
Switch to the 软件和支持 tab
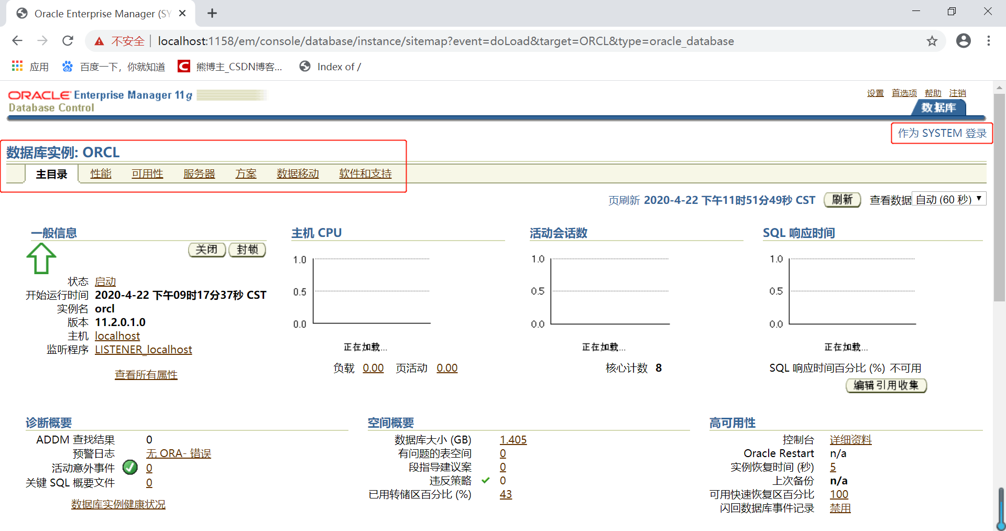tap(365, 174)
